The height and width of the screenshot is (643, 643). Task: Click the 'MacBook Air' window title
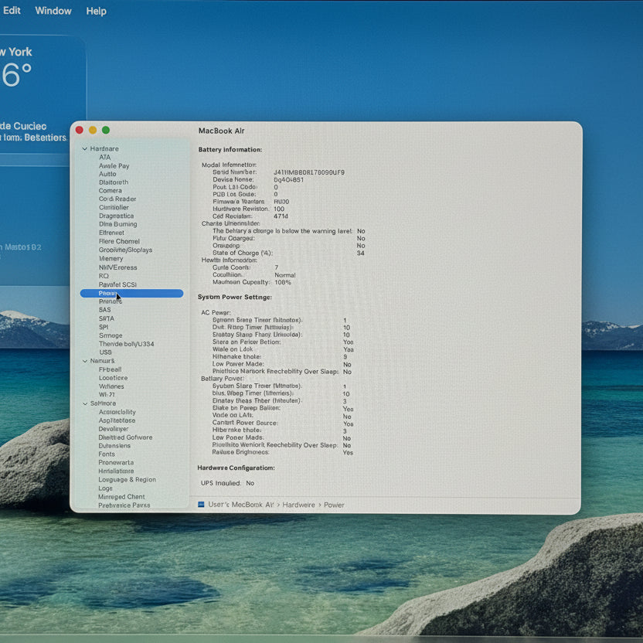222,131
